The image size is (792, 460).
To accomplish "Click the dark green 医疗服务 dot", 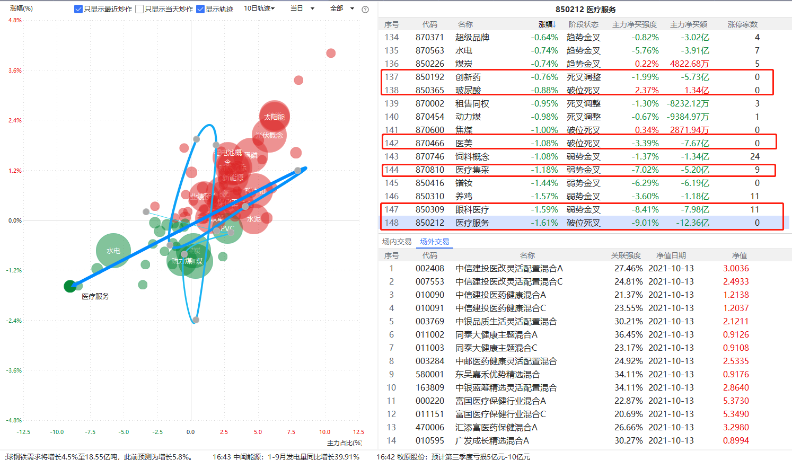I will pyautogui.click(x=70, y=286).
